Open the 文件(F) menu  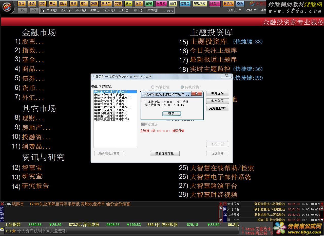point(51,10)
